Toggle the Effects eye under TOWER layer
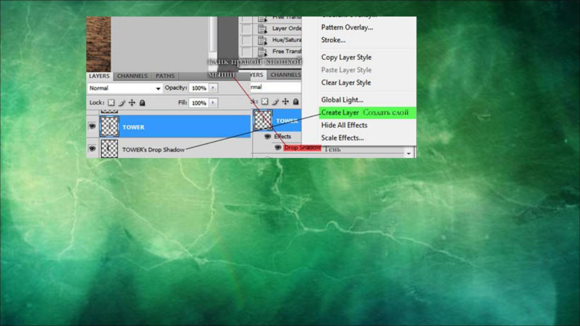580x326 pixels. click(x=268, y=136)
